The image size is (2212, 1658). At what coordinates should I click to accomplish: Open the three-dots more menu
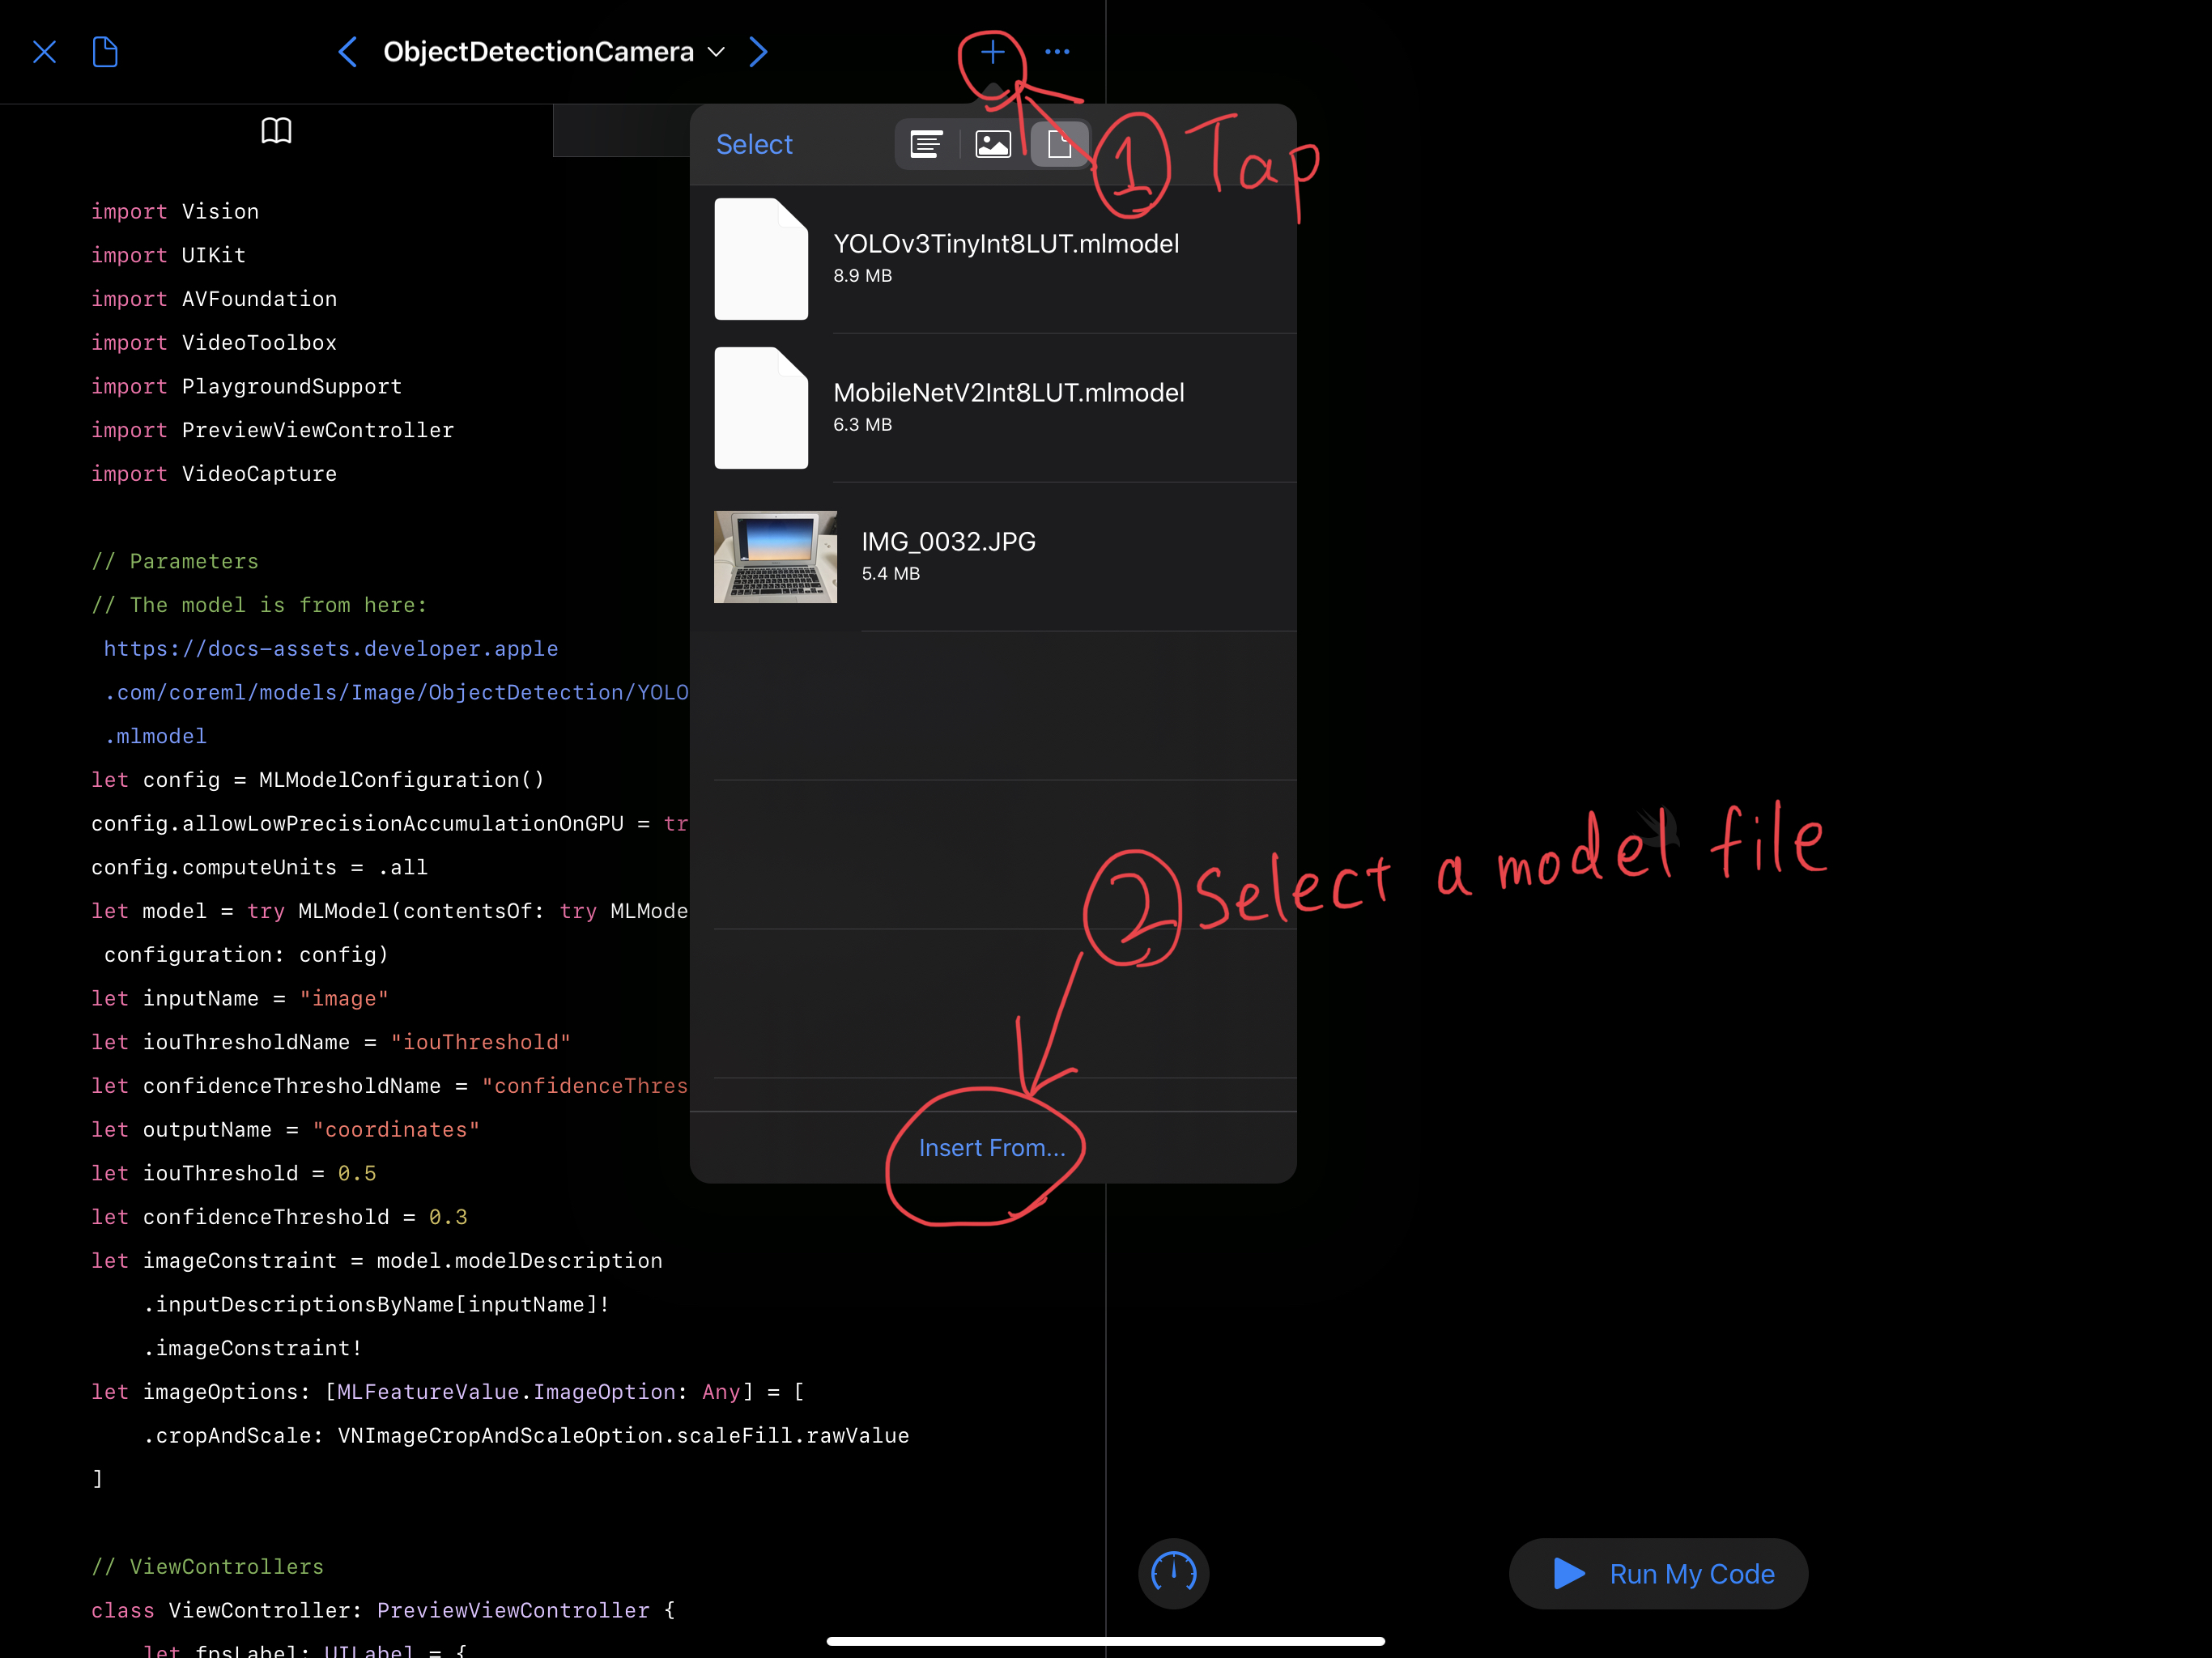pyautogui.click(x=1057, y=52)
